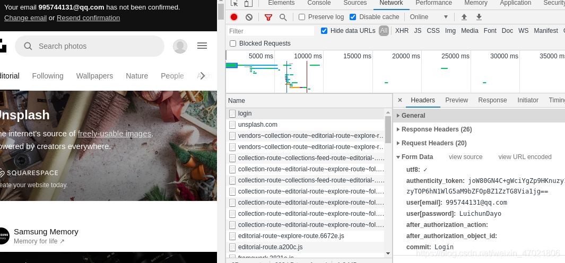Select the Network panel tab

(x=391, y=3)
